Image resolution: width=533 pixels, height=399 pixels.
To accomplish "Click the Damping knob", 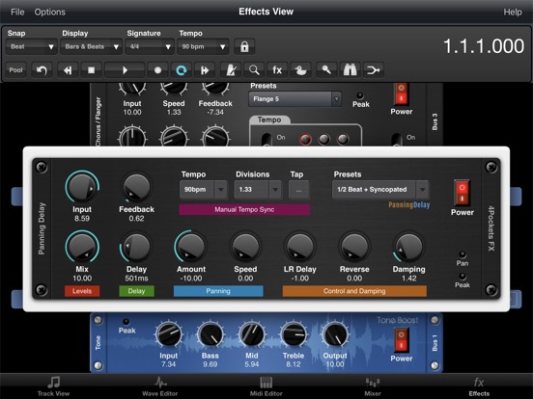I will tap(409, 247).
